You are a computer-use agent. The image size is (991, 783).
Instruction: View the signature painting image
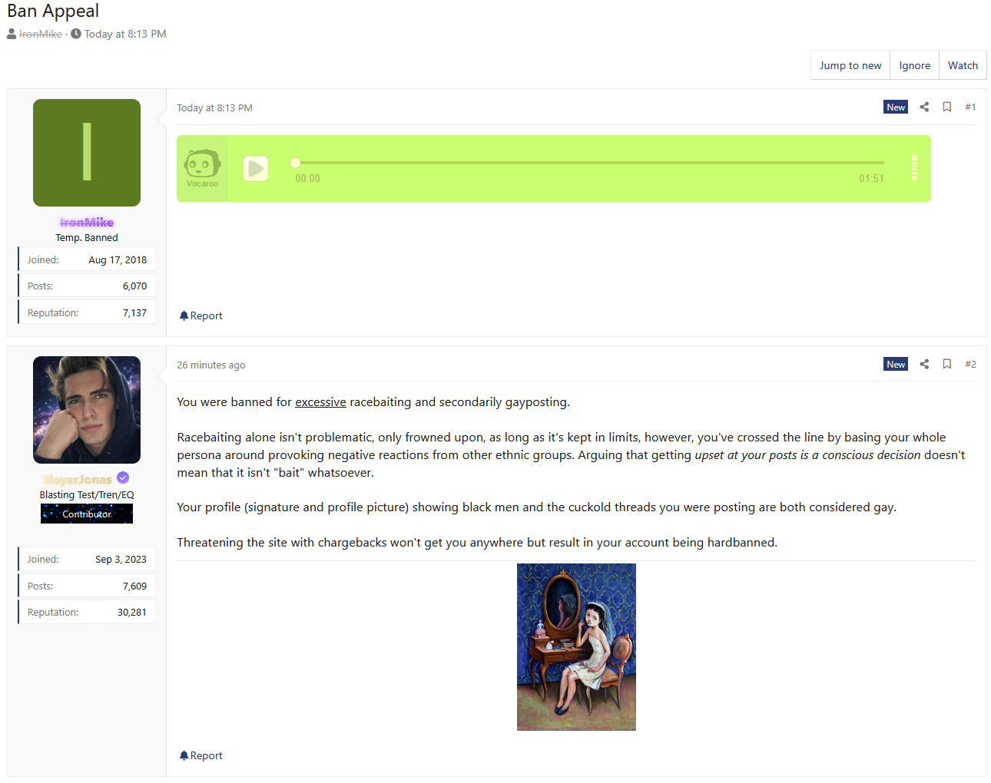(x=576, y=647)
